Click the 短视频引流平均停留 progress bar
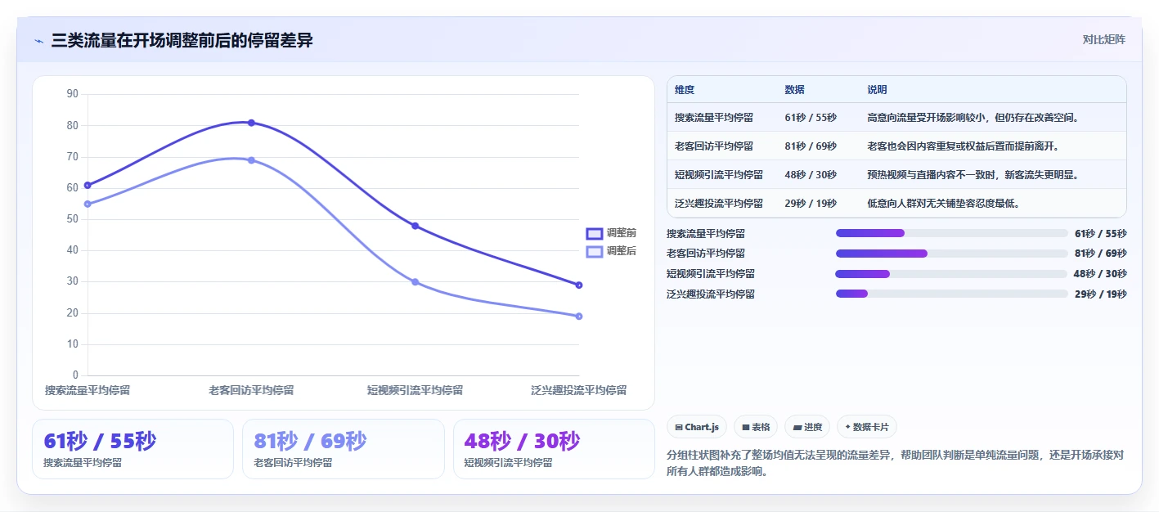 click(x=952, y=274)
